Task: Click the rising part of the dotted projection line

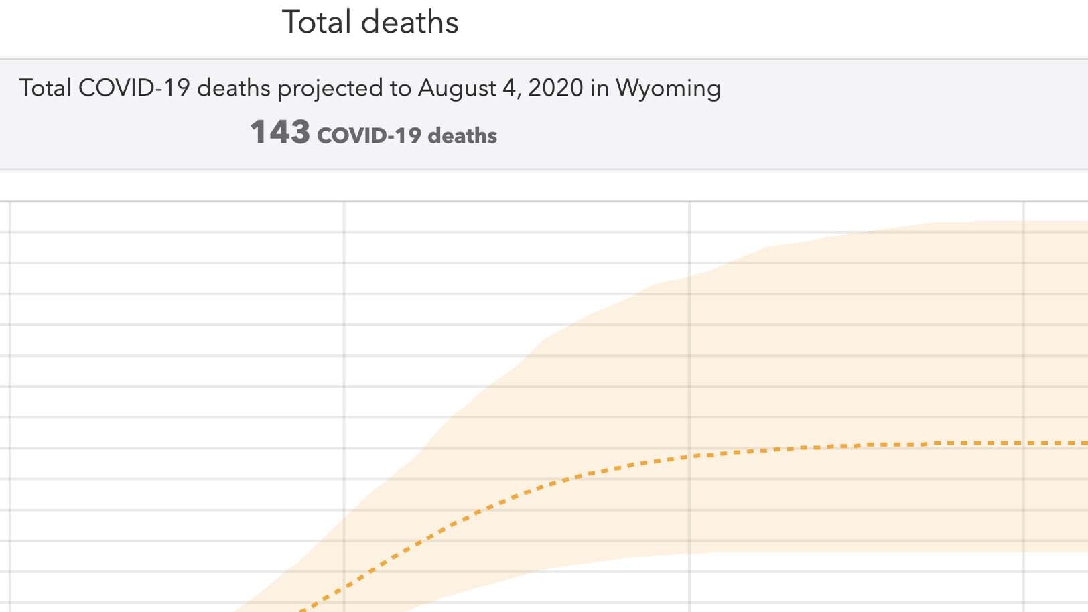Action: tap(429, 536)
